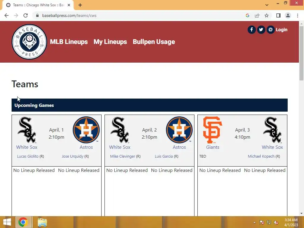Open File Explorer from taskbar
Image resolution: width=304 pixels, height=228 pixels.
(x=42, y=222)
